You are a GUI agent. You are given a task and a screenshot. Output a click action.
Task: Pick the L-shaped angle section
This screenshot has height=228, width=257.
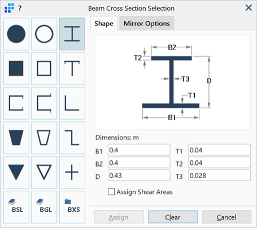[72, 103]
